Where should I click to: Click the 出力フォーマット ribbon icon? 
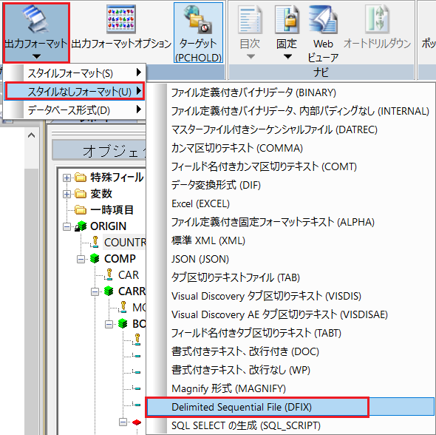click(36, 19)
